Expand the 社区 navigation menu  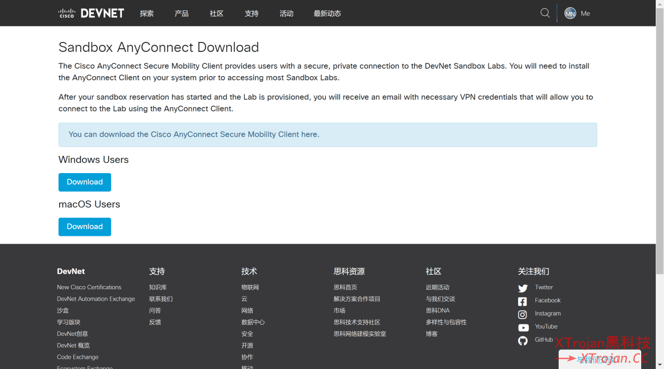pyautogui.click(x=216, y=13)
